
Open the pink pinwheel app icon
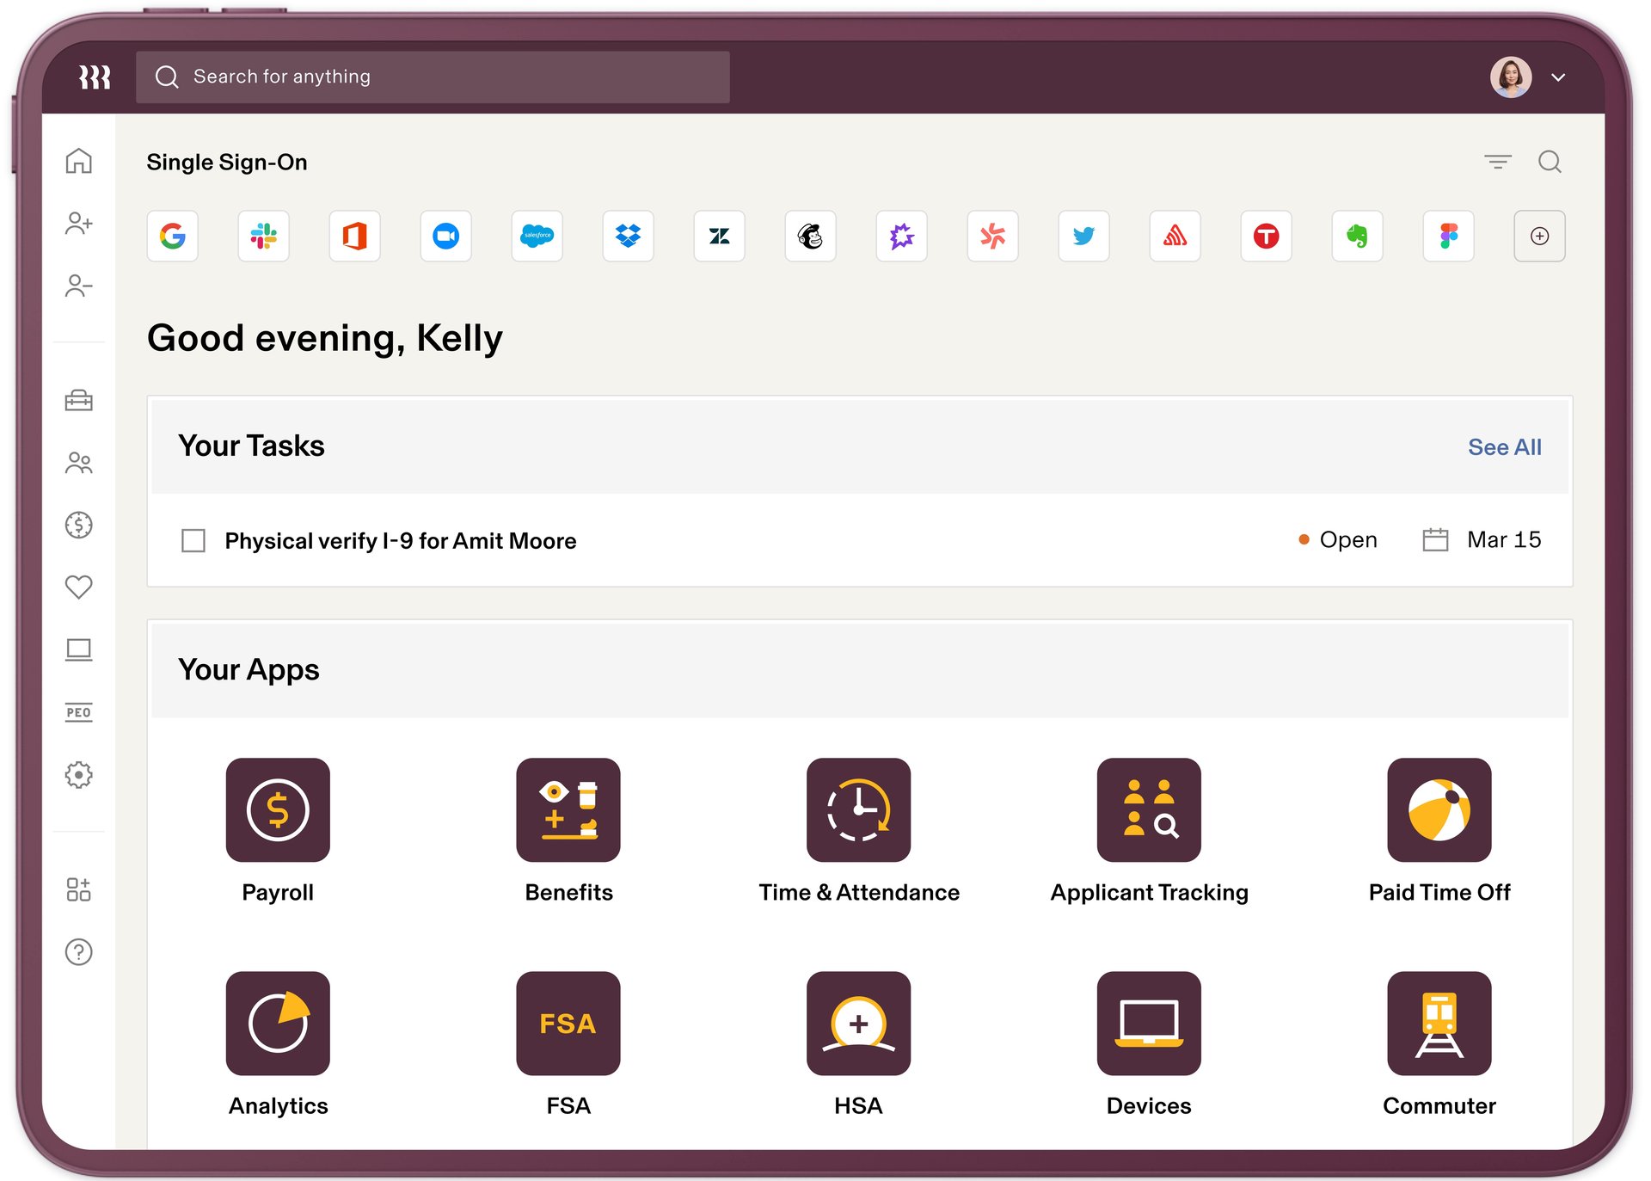pyautogui.click(x=992, y=236)
